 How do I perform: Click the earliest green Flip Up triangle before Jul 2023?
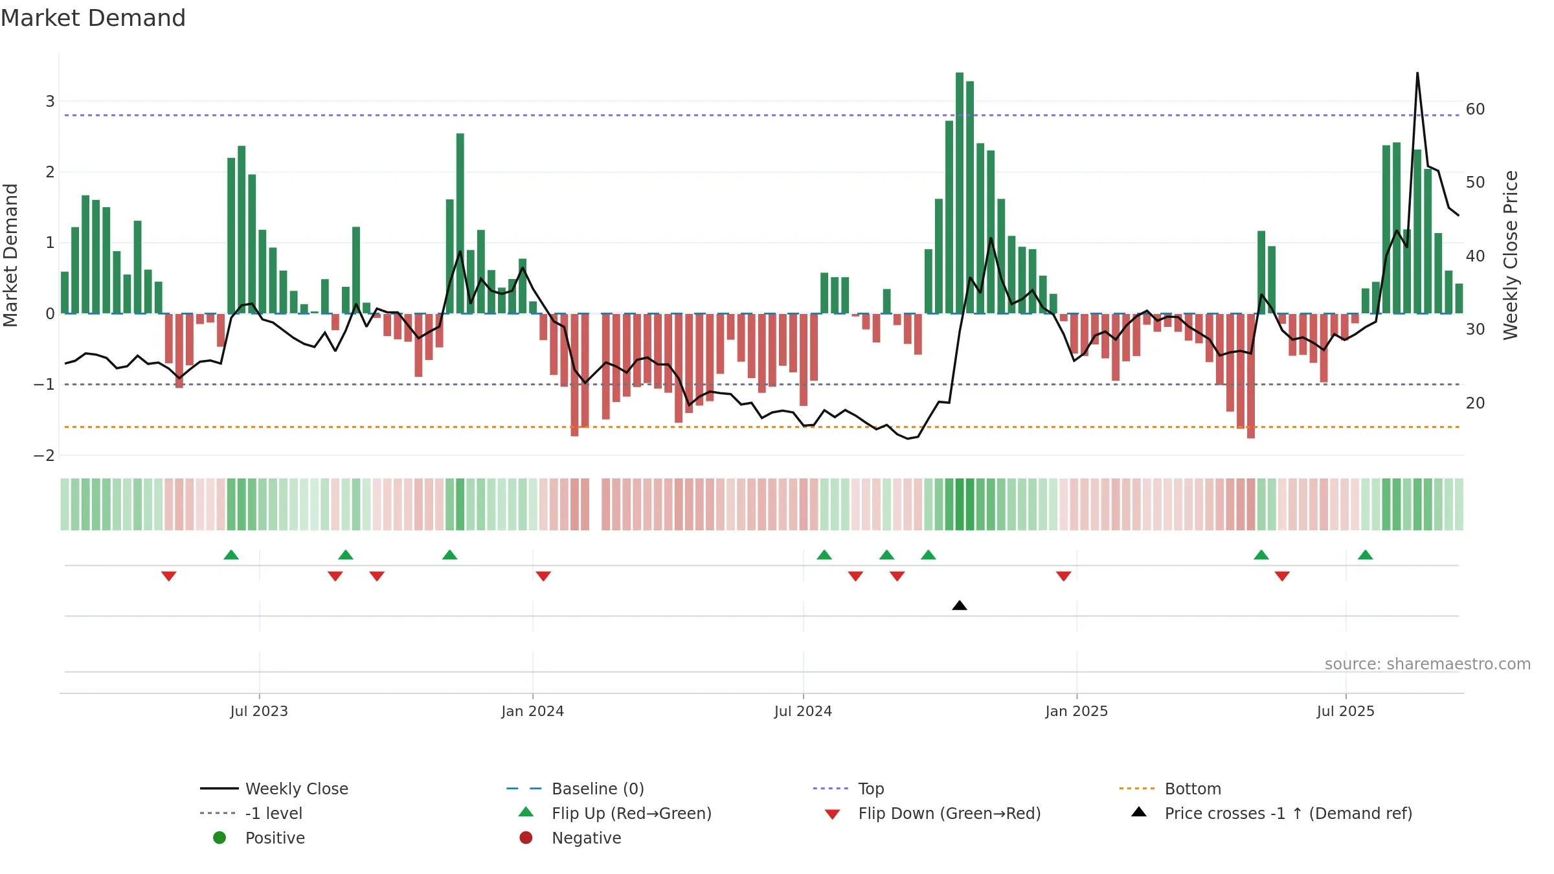point(231,555)
